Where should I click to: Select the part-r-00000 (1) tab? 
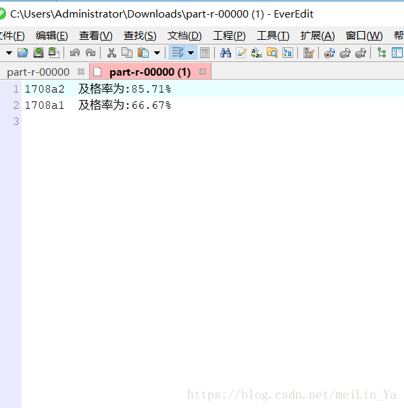(x=150, y=72)
